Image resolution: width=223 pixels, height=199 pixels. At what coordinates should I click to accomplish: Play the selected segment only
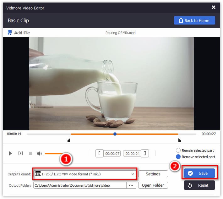(x=20, y=153)
